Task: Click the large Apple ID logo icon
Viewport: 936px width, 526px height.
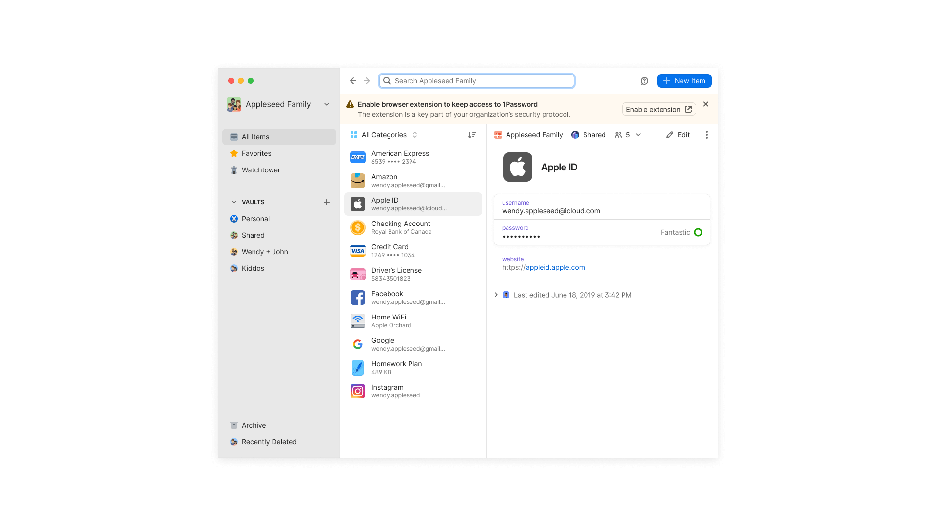Action: click(518, 167)
